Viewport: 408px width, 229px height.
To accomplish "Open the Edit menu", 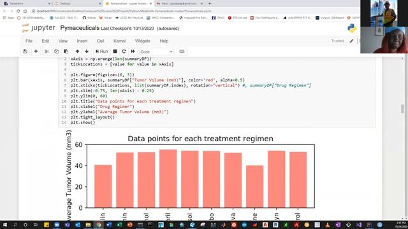I will (x=45, y=41).
